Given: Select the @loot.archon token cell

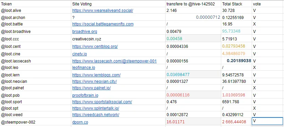Looking at the screenshot, I should (x=36, y=18).
